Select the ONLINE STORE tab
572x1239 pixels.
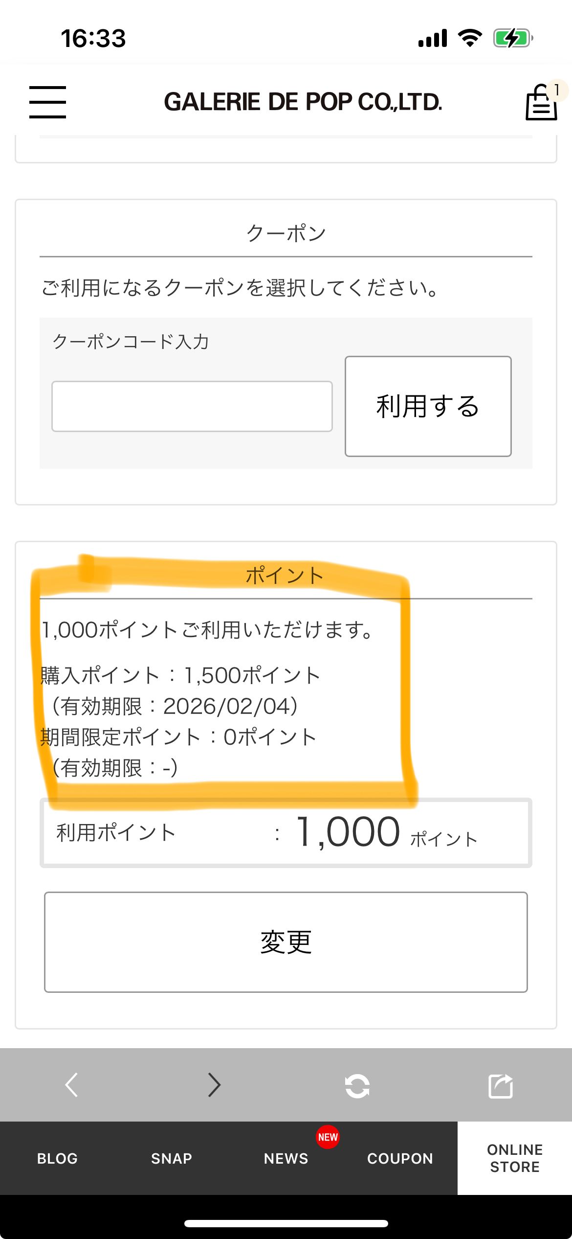coord(515,1158)
